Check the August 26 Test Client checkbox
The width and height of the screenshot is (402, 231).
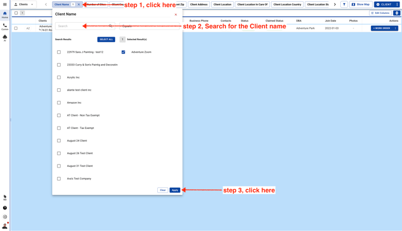coord(59,154)
